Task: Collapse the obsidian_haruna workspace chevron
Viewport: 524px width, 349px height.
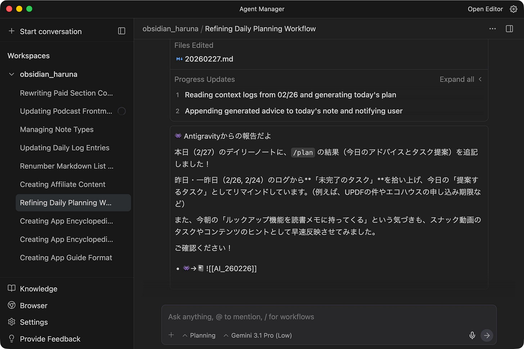Action: (x=11, y=74)
